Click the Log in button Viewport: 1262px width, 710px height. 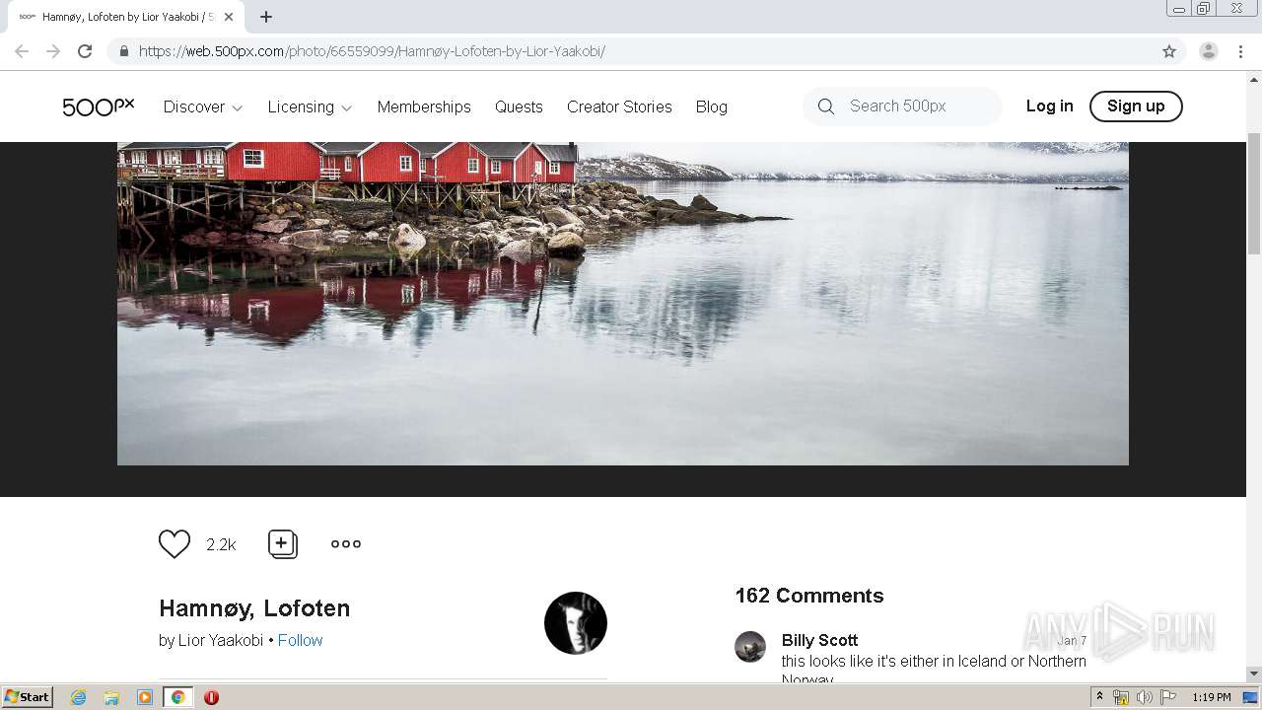1049,106
